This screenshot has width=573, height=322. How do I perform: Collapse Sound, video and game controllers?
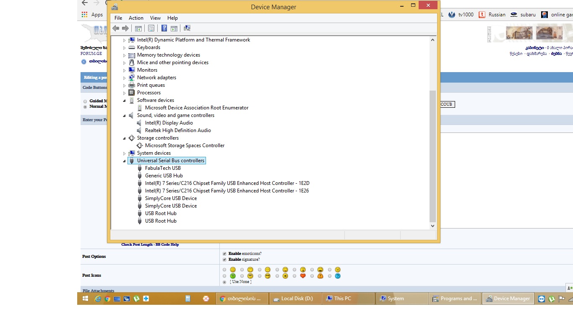(125, 116)
